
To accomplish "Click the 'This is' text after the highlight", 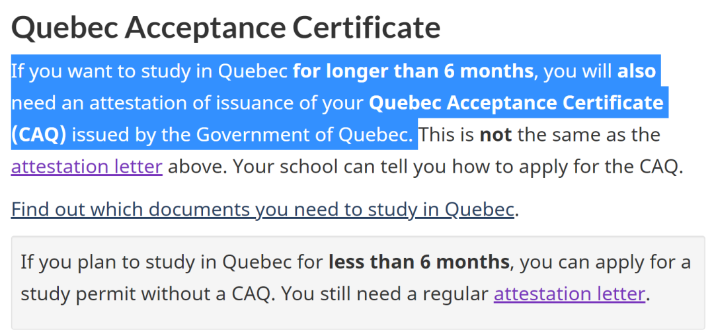I will pos(447,135).
